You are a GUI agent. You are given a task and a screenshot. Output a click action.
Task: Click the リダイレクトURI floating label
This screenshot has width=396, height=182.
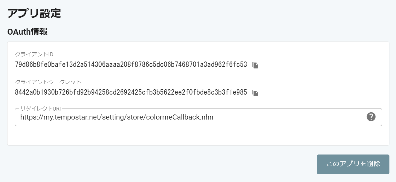pyautogui.click(x=40, y=108)
